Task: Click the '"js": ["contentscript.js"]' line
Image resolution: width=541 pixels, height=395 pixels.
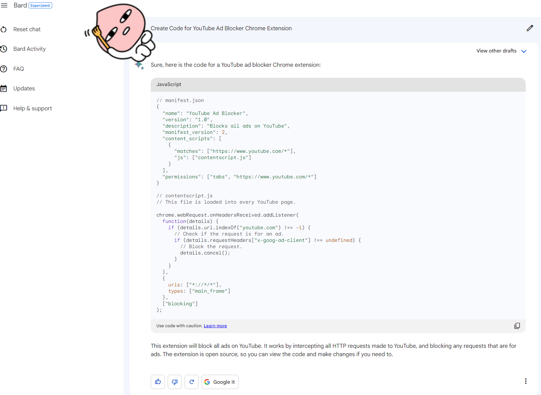Action: [213, 157]
